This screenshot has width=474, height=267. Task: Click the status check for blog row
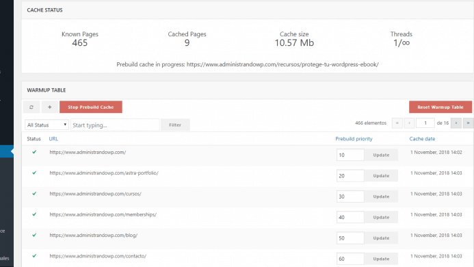coord(34,235)
